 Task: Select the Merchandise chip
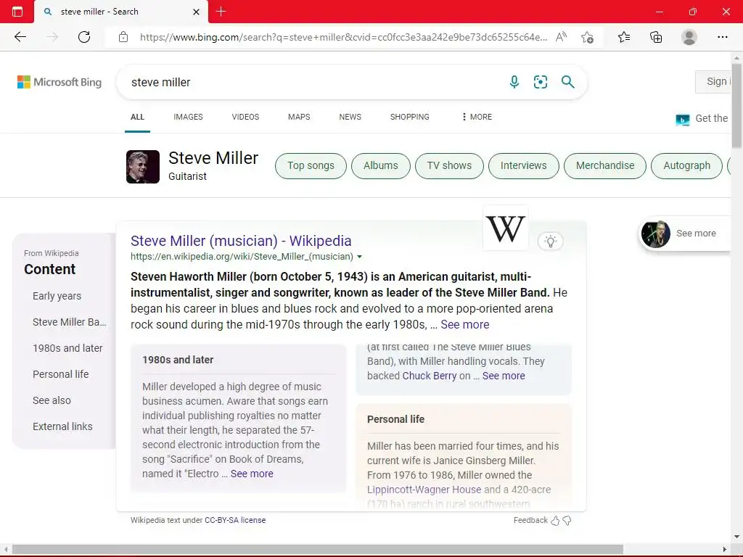pyautogui.click(x=605, y=166)
